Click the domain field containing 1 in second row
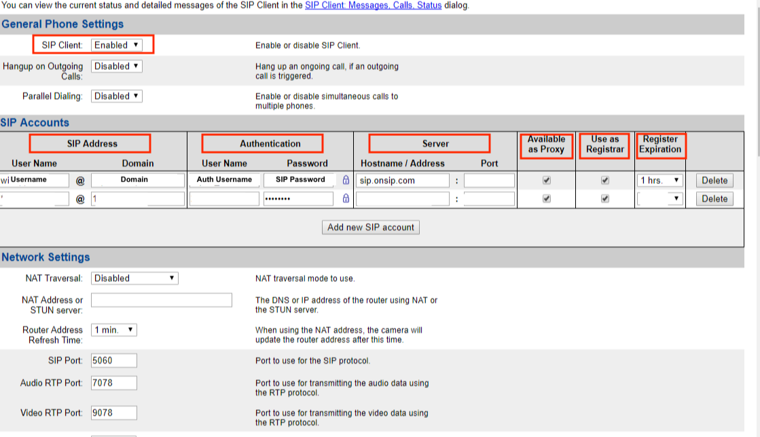The height and width of the screenshot is (437, 760). click(138, 199)
